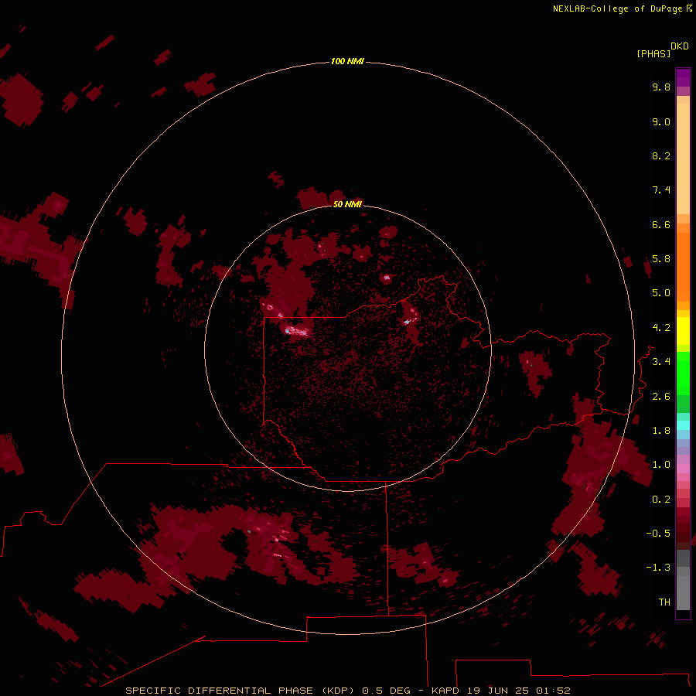This screenshot has width=696, height=696.
Task: Click the 100 NMI range ring label
Action: [347, 61]
